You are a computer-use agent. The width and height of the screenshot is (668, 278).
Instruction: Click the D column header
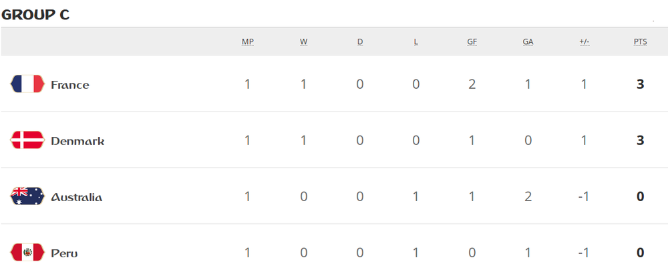click(360, 42)
